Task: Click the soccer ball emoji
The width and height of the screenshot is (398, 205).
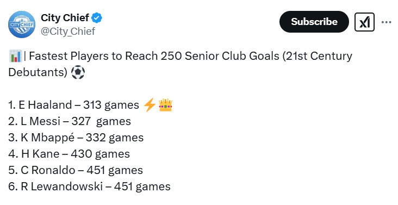Action: (78, 72)
